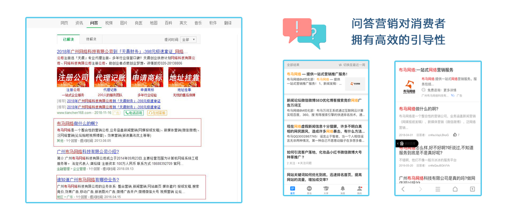Toggle 切换至最近一周 filter
531x221 pixels.
point(352,65)
